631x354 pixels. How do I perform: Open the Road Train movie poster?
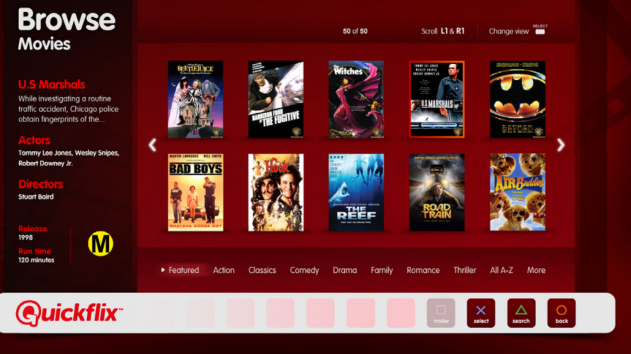(x=437, y=192)
